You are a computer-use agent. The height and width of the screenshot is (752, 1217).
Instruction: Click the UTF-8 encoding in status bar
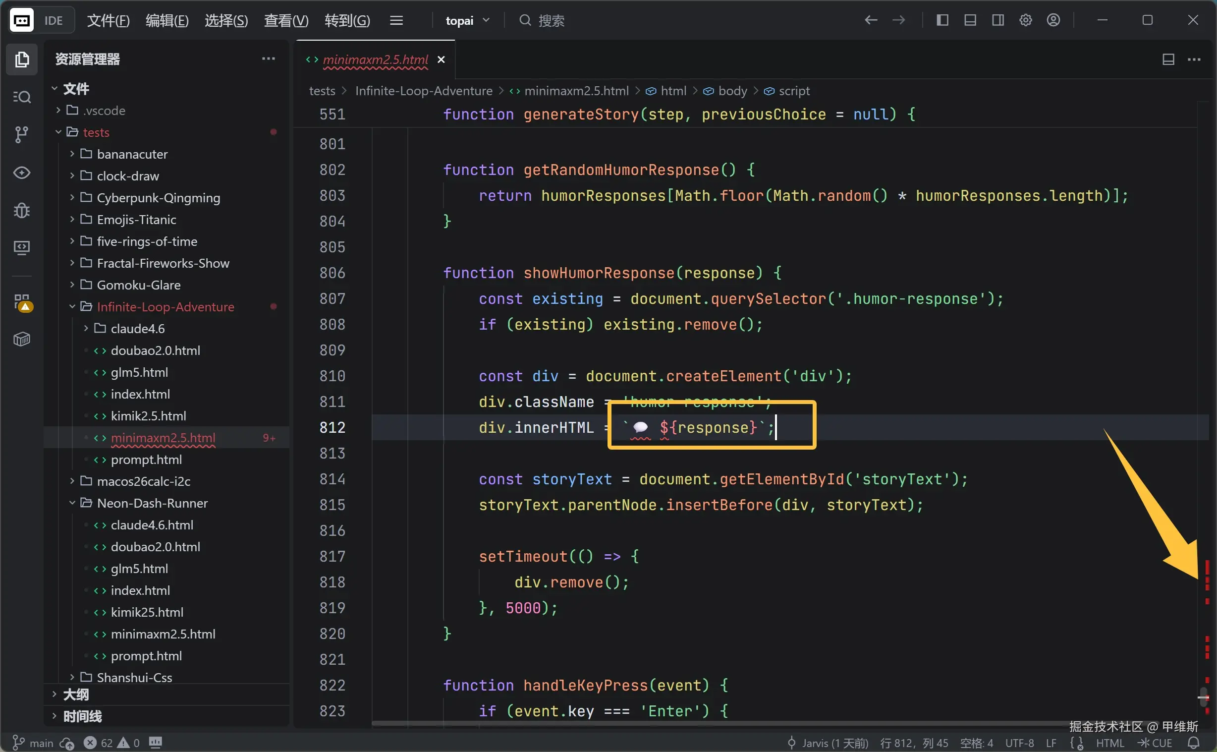click(x=1019, y=743)
